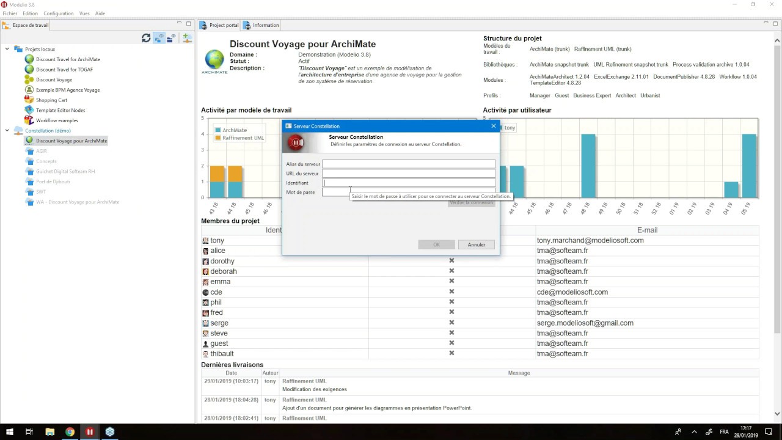The height and width of the screenshot is (440, 782).
Task: Click the Annuler button in dialog
Action: 476,244
